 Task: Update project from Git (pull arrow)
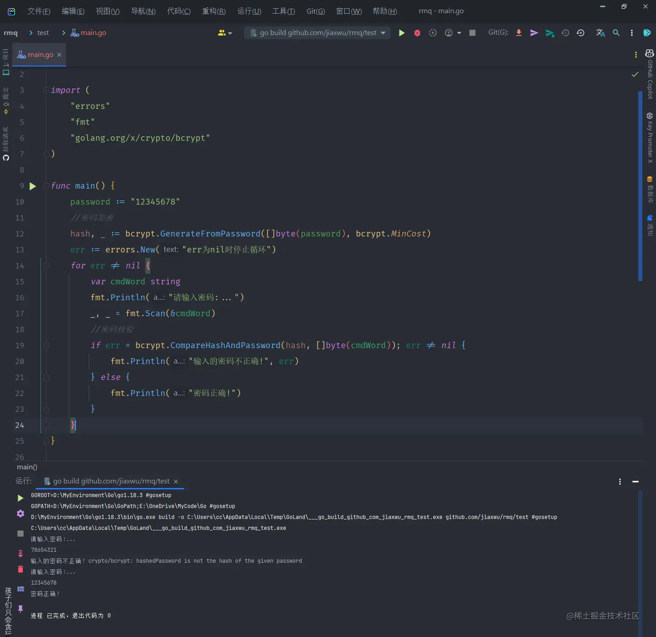click(518, 33)
